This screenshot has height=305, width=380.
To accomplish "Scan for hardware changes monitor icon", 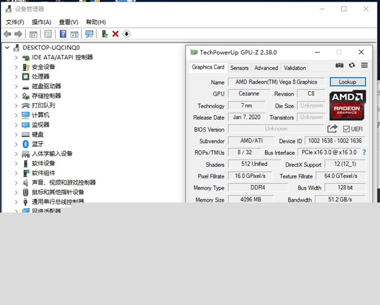I will 89,34.
